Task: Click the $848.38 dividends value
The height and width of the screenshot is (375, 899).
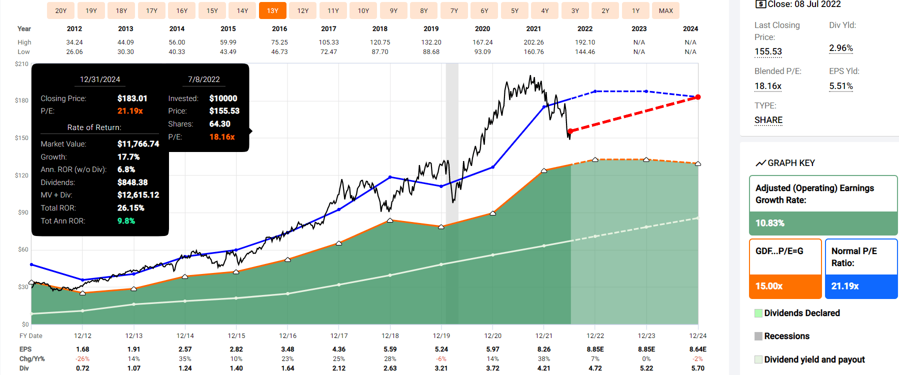Action: click(x=132, y=182)
